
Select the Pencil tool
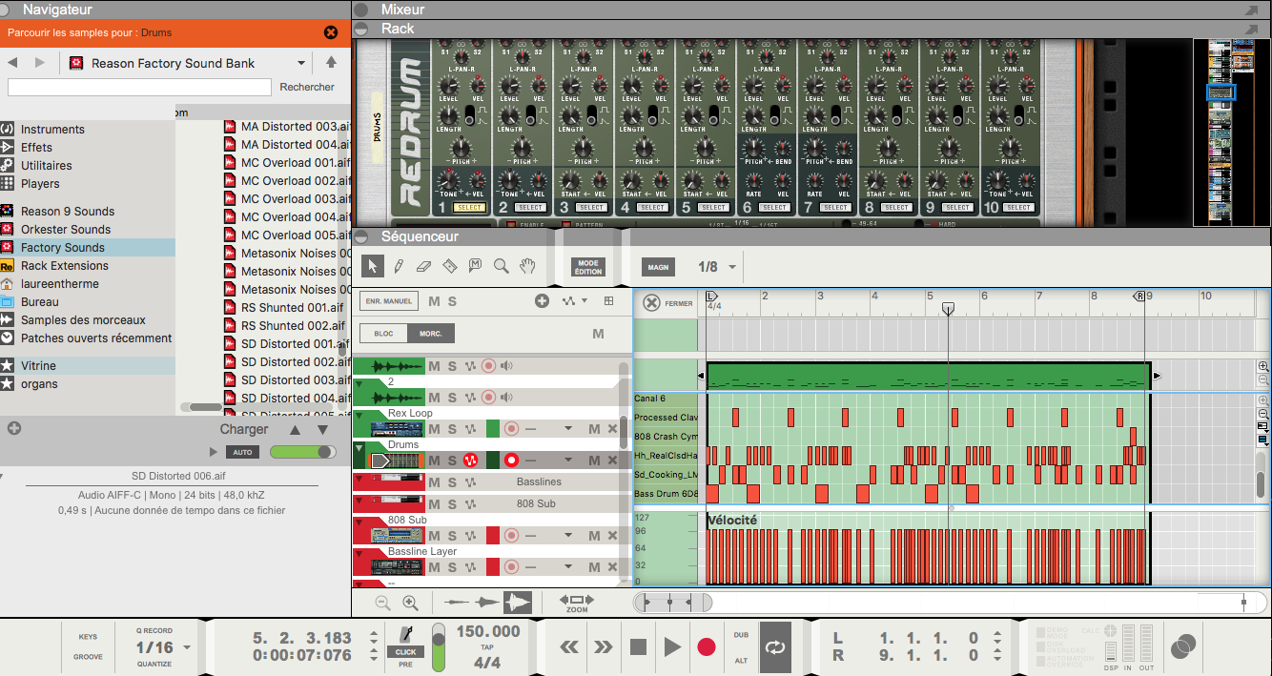399,266
